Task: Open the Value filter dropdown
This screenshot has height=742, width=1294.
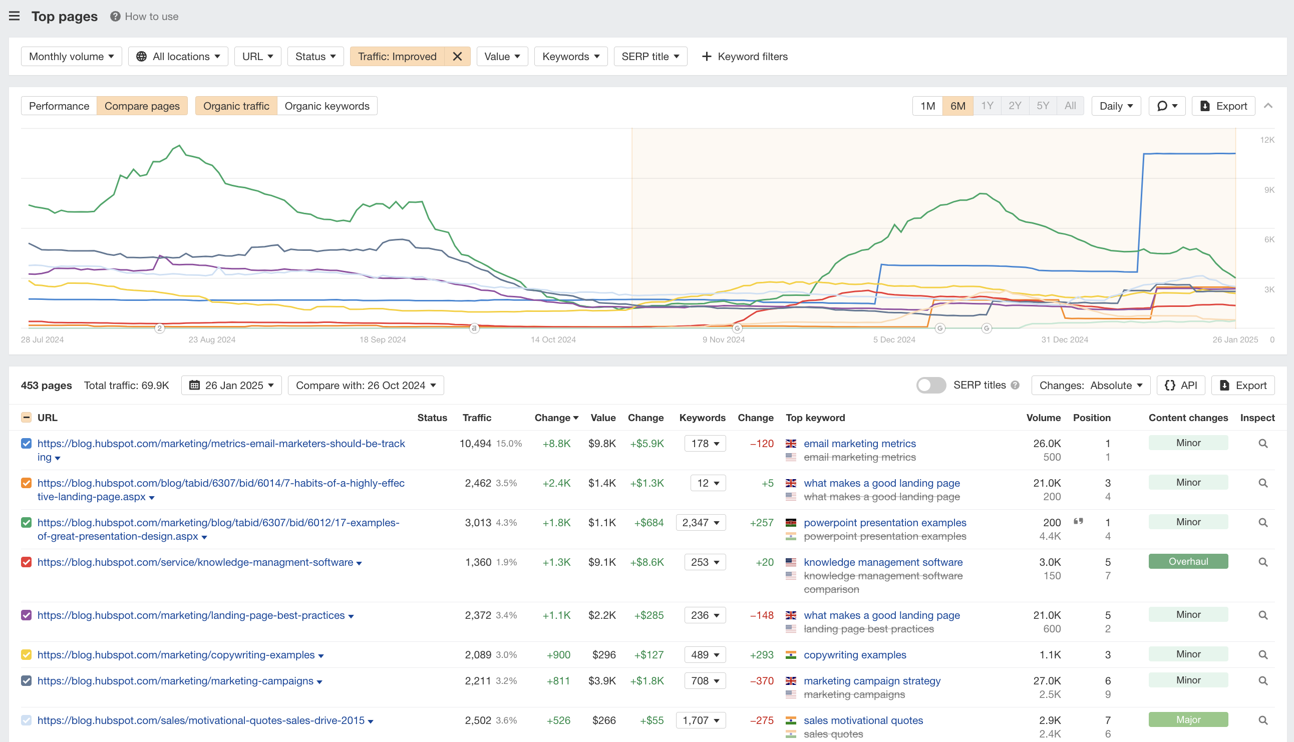Action: pyautogui.click(x=502, y=56)
